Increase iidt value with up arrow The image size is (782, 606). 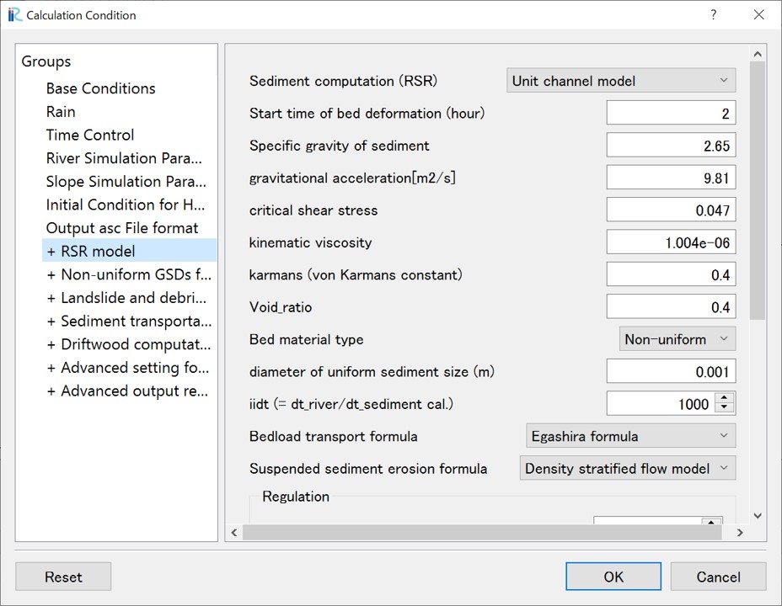pyautogui.click(x=724, y=398)
